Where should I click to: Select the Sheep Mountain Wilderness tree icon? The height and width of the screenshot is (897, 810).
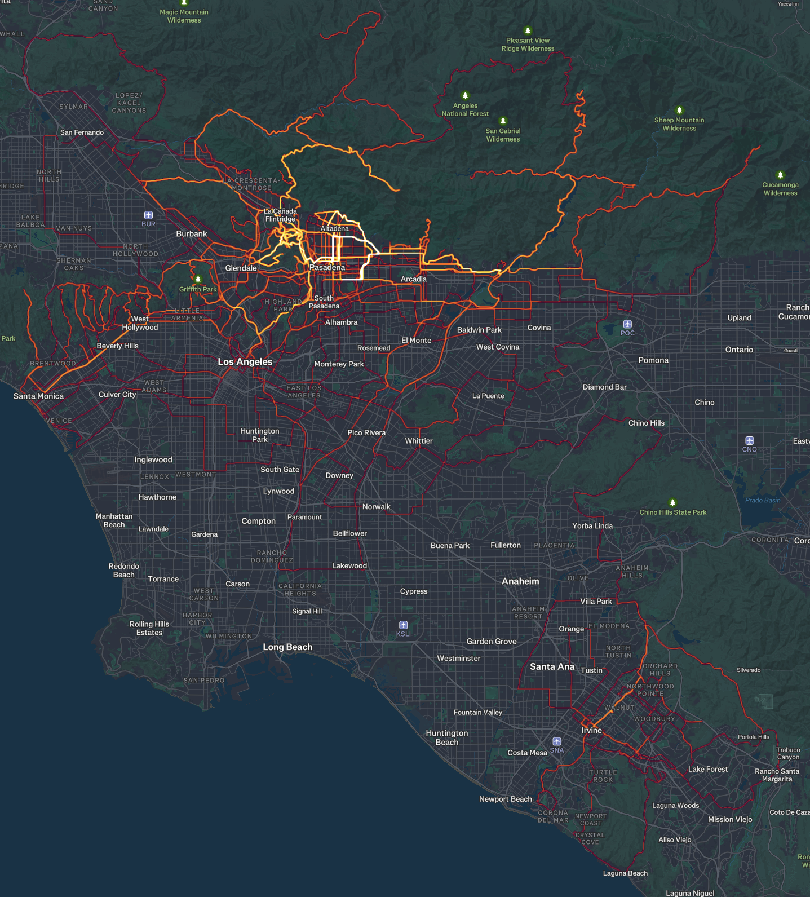point(679,111)
